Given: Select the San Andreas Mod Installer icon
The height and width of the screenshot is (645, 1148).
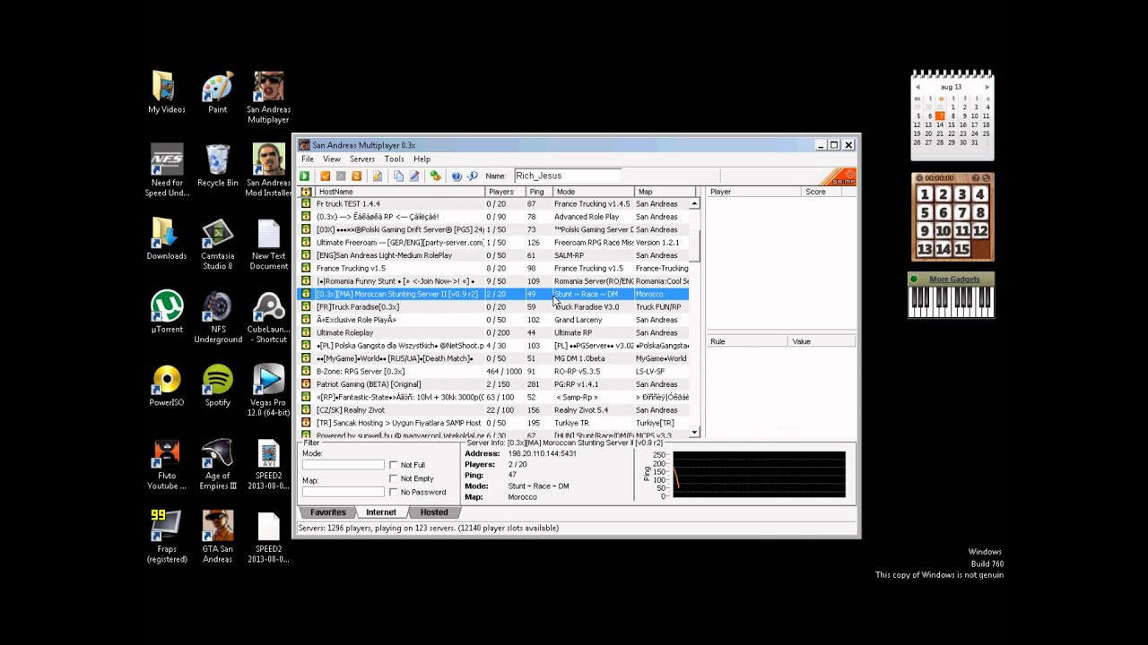Looking at the screenshot, I should [x=268, y=170].
